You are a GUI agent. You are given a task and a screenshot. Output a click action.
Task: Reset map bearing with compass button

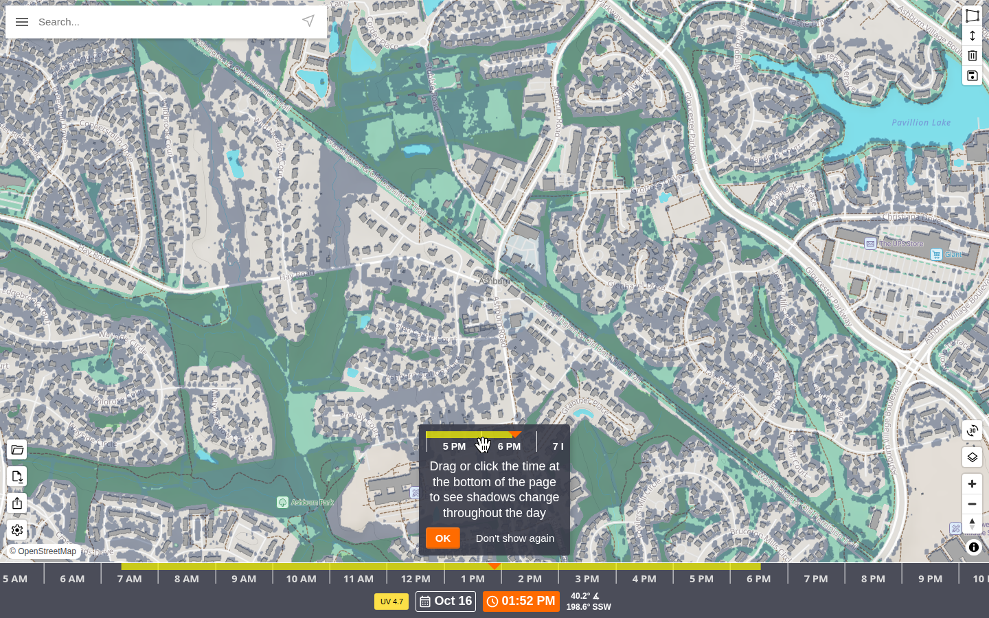(972, 524)
